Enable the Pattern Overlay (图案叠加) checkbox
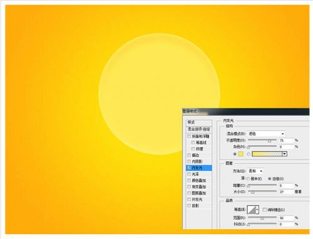This screenshot has height=239, width=313. 189,193
